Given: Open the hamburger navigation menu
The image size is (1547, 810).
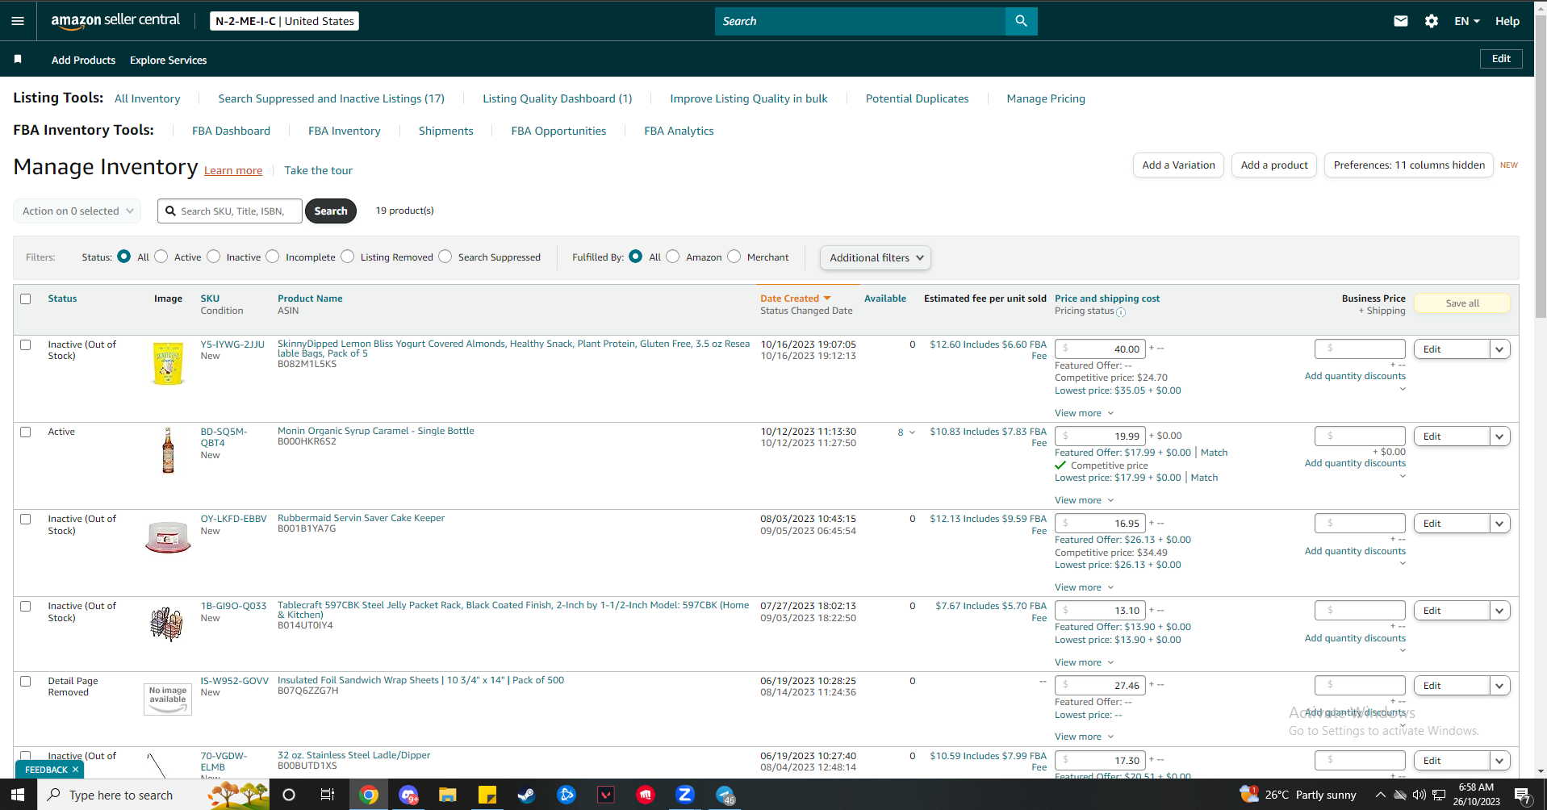Looking at the screenshot, I should (18, 21).
